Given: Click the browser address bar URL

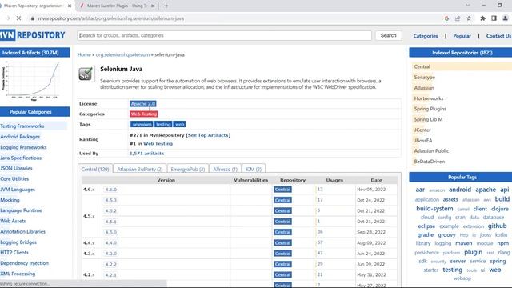Looking at the screenshot, I should pos(110,18).
